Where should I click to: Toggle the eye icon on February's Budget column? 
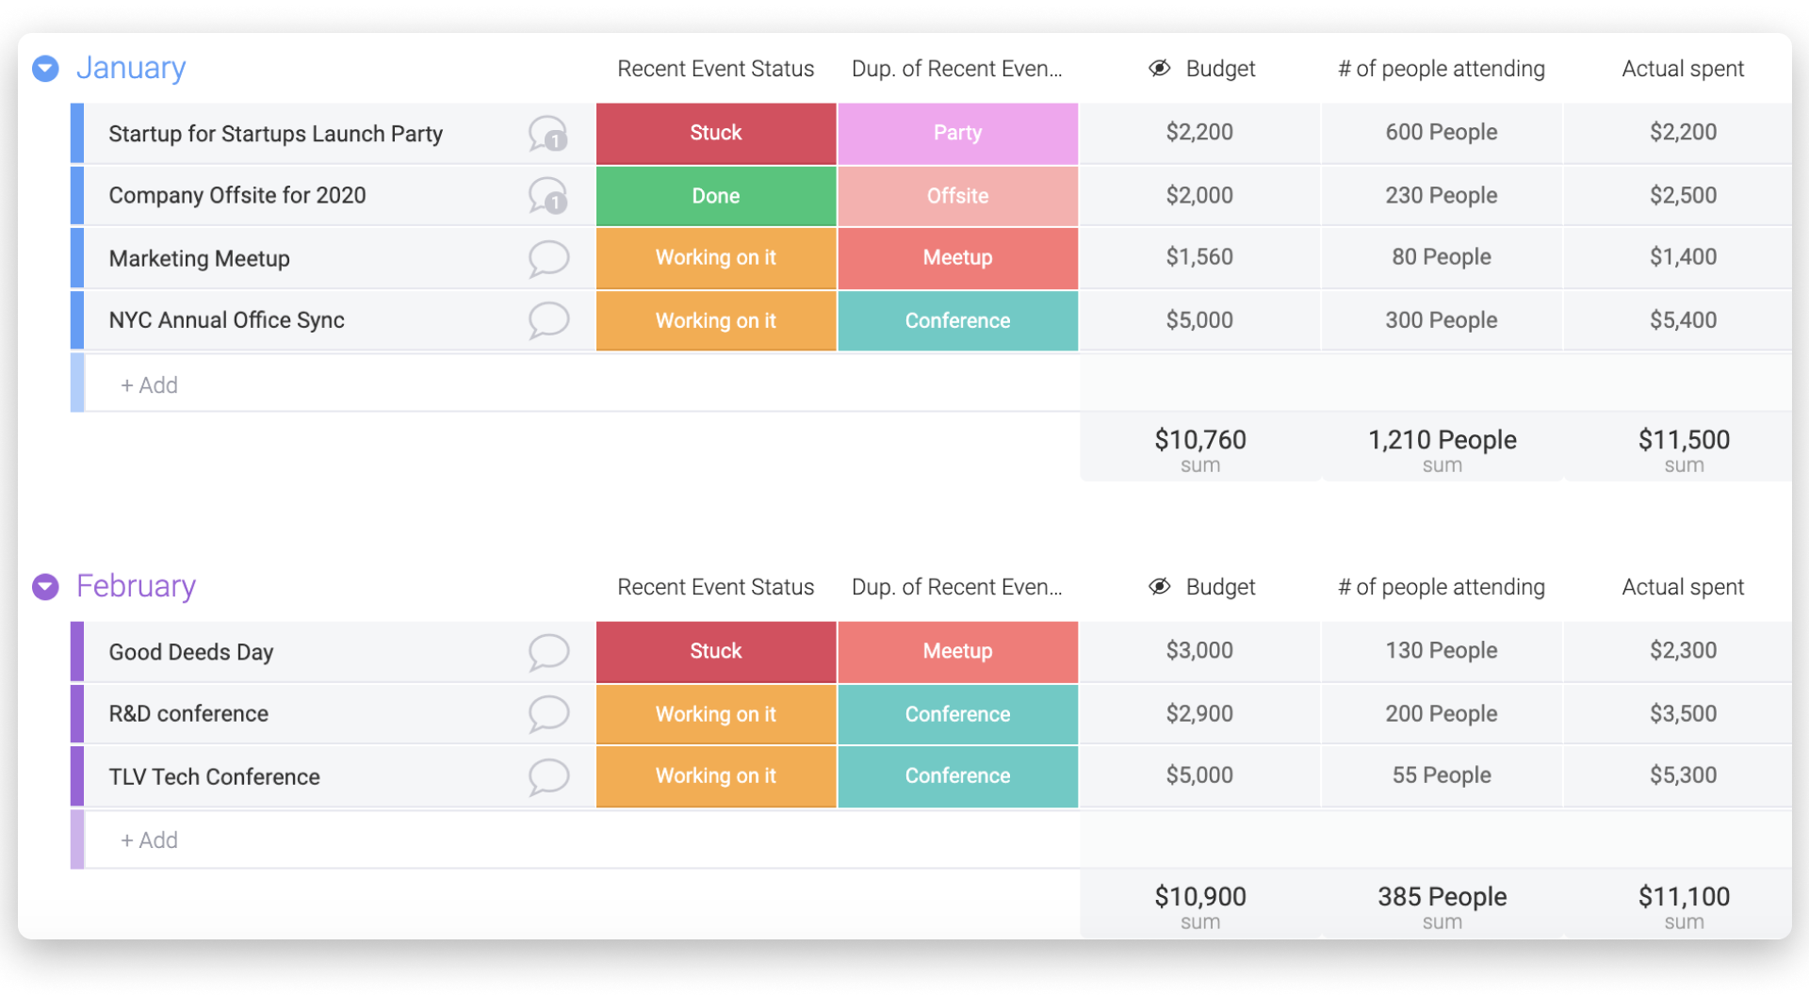click(1160, 586)
